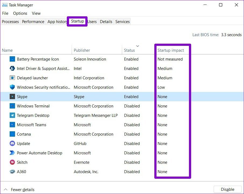Select the Intel Driver & Support Assistant icon
Viewport: 244px width, 194px height.
pyautogui.click(x=12, y=69)
